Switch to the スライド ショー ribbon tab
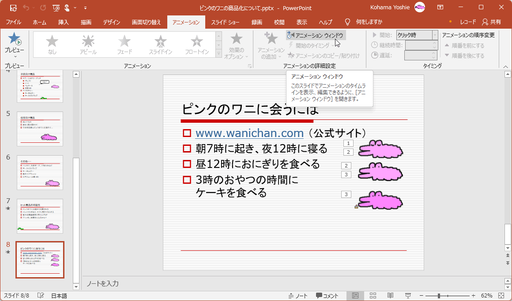The height and width of the screenshot is (301, 512). click(x=226, y=22)
